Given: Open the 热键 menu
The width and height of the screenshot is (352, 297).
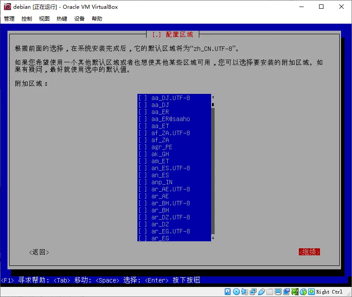Looking at the screenshot, I should (x=62, y=18).
